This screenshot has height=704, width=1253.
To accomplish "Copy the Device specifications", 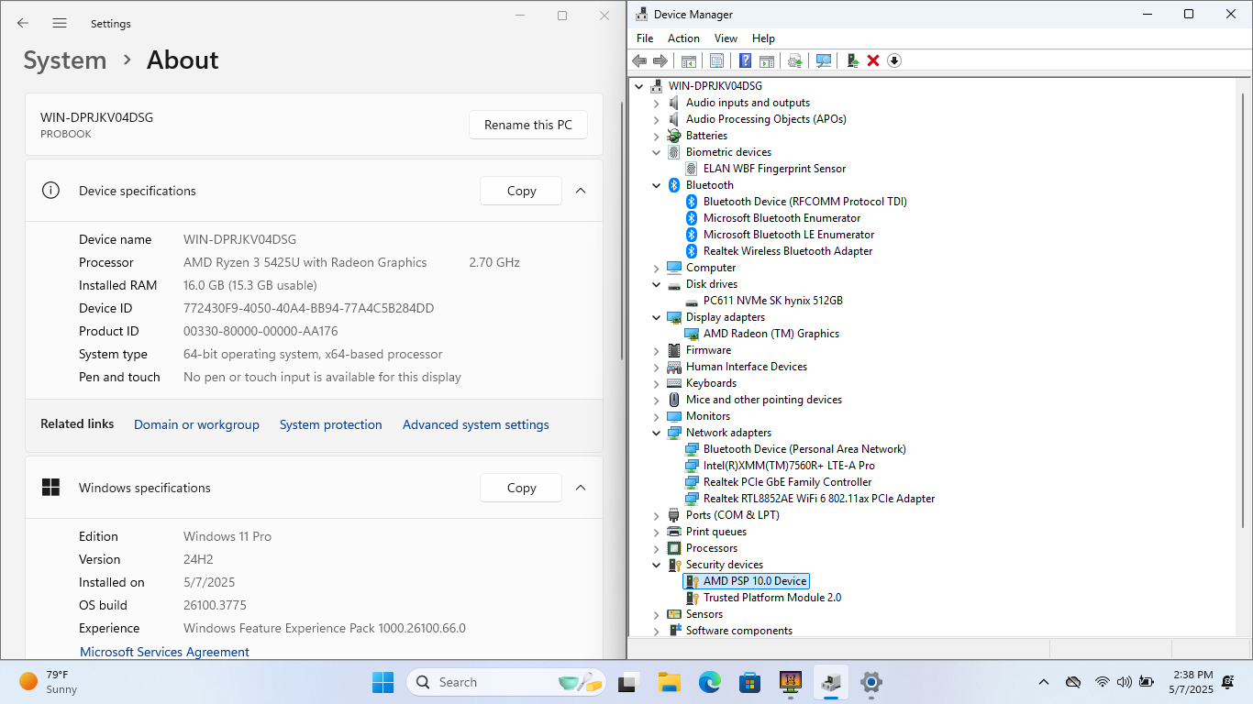I will coord(521,191).
